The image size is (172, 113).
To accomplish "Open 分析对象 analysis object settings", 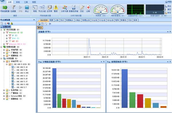I will pos(64,9).
